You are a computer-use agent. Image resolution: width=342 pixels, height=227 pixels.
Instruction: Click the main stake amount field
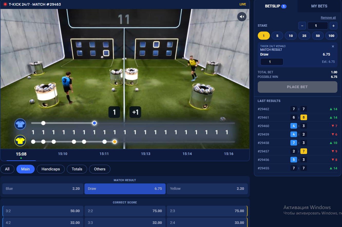(318, 26)
